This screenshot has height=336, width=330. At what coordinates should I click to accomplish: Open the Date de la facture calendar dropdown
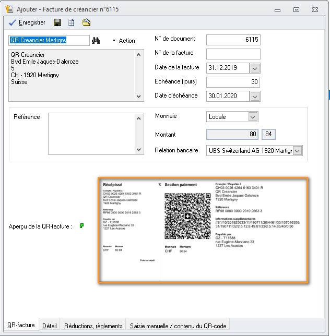pos(255,68)
